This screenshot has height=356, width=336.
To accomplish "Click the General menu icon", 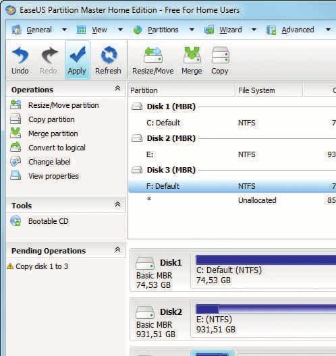I will click(16, 30).
